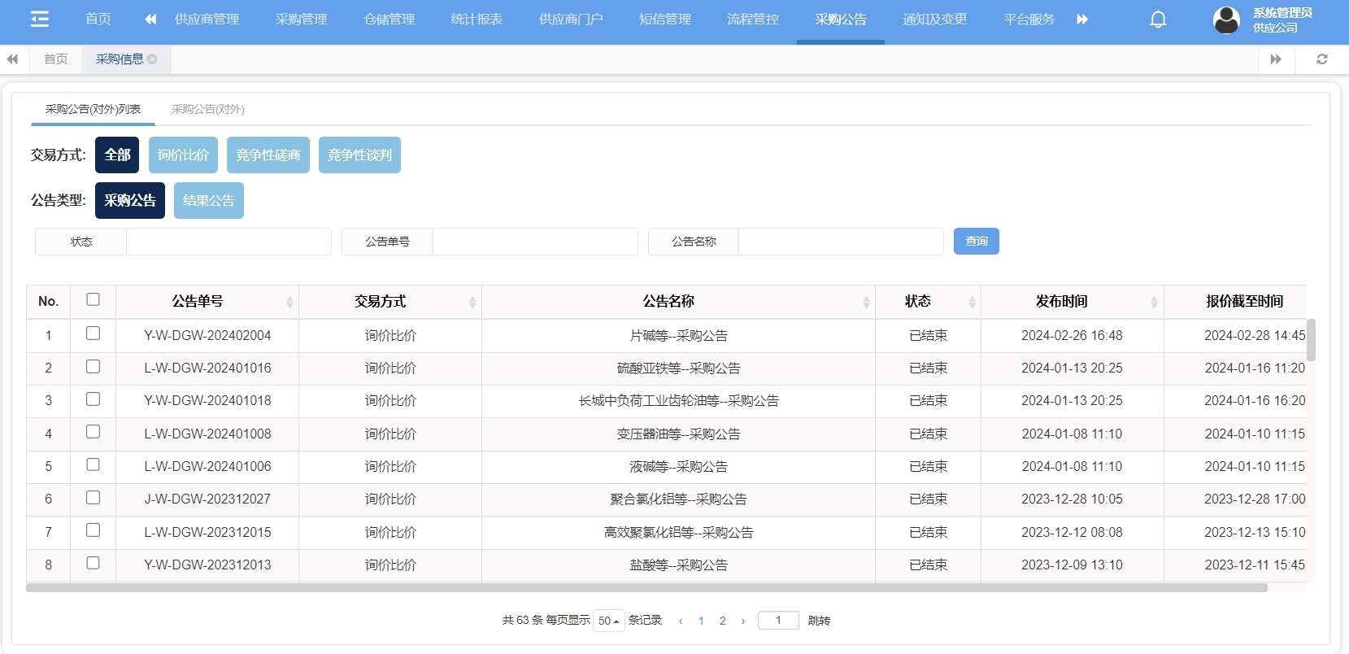The height and width of the screenshot is (654, 1349).
Task: Switch to 采购公告(对外)列表 tab
Action: point(93,109)
